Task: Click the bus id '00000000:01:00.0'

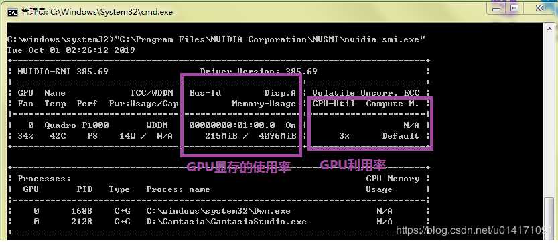Action: [x=232, y=125]
